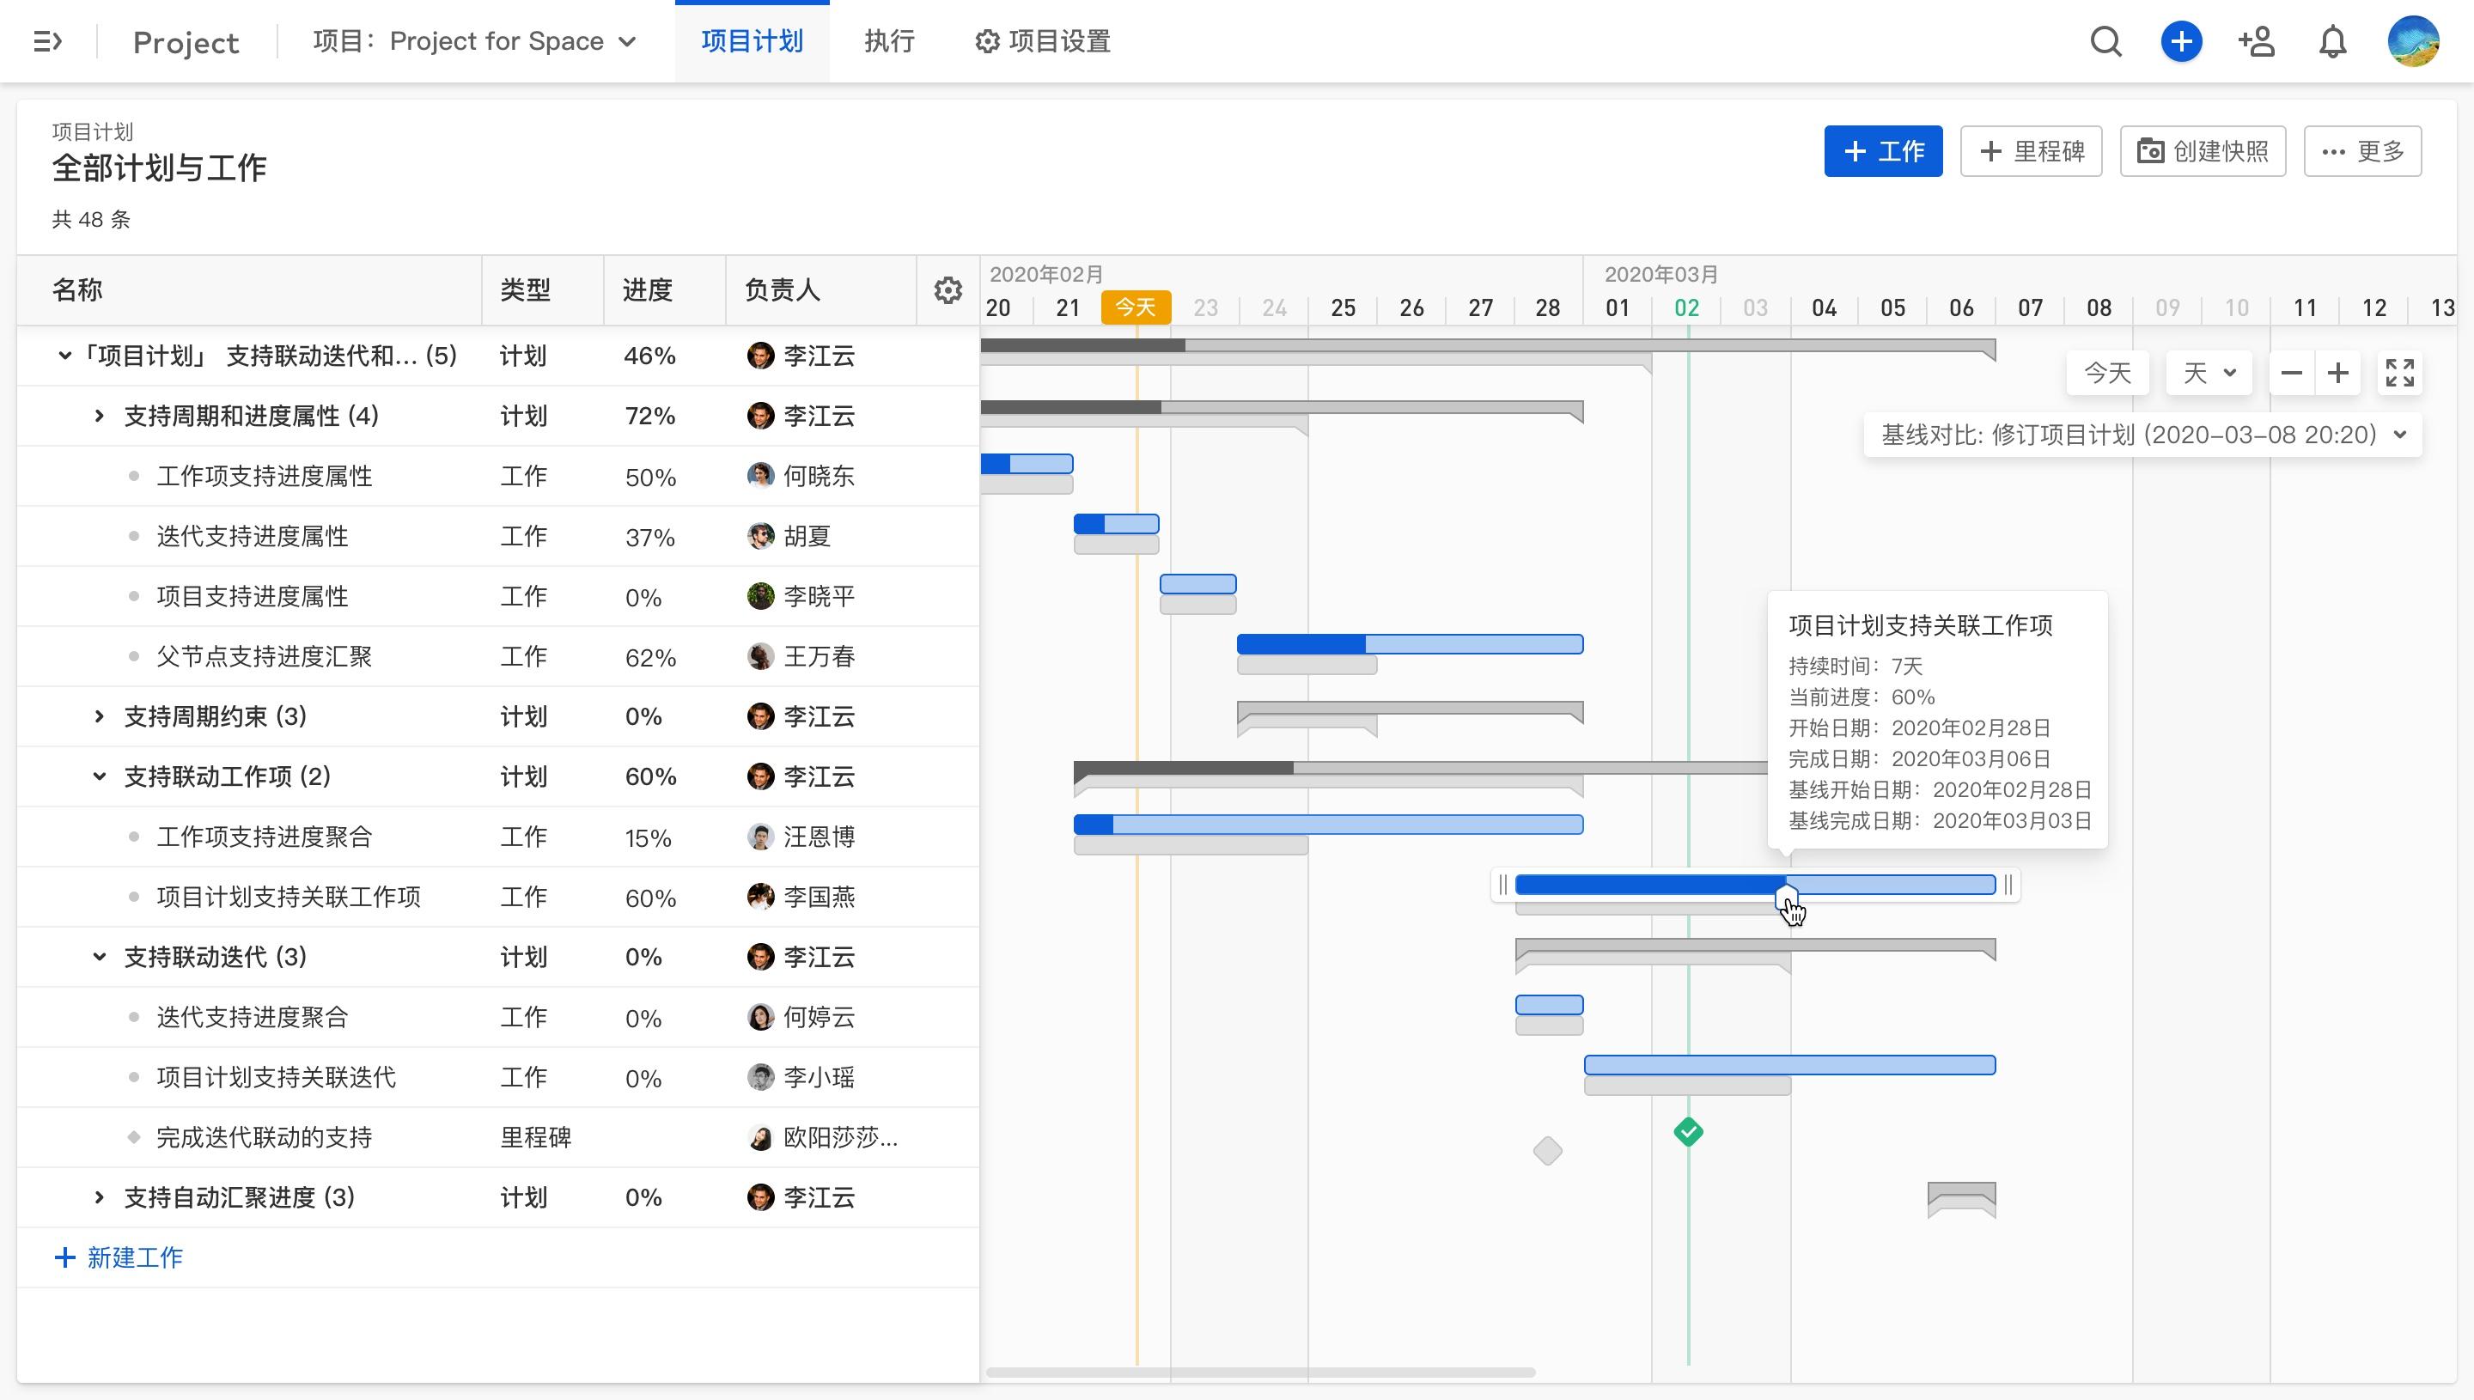The width and height of the screenshot is (2474, 1400).
Task: Click the 迭代支持进度聚合 Gantt bar
Action: click(x=1549, y=1005)
